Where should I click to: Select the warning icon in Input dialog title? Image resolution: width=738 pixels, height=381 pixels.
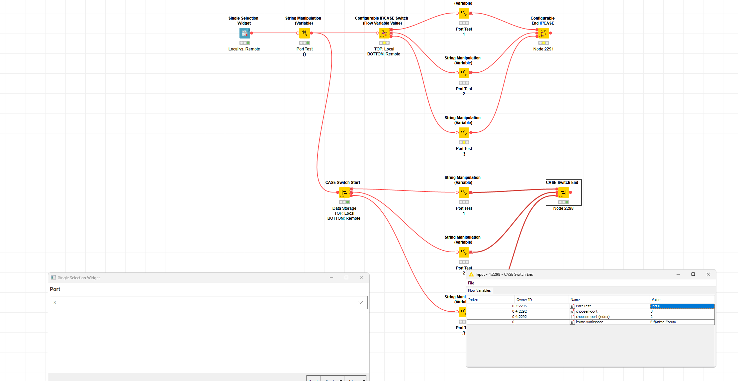coord(471,274)
